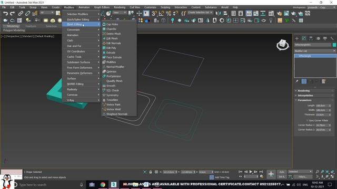Open the Selected key filter dropdown

[300, 172]
